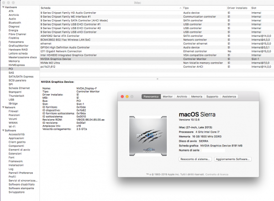Minimize the About This Mac window

(127, 96)
